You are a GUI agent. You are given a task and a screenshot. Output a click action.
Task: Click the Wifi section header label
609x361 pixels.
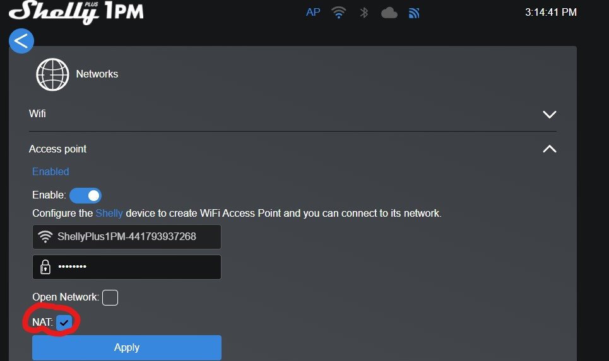click(x=37, y=114)
